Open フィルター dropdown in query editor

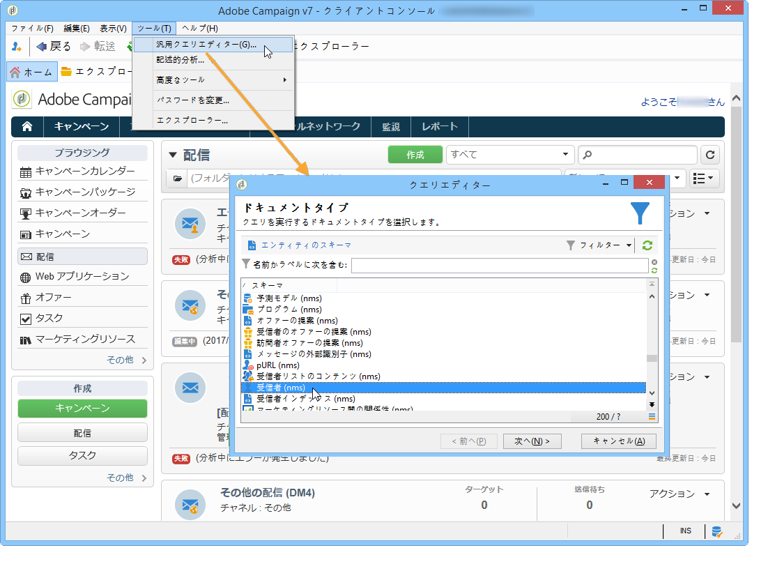pyautogui.click(x=599, y=245)
